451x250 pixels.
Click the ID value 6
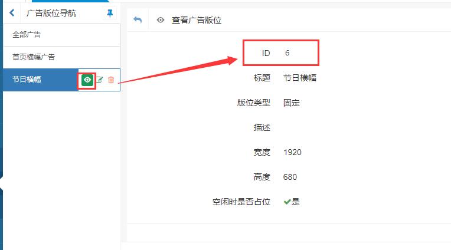pyautogui.click(x=287, y=53)
